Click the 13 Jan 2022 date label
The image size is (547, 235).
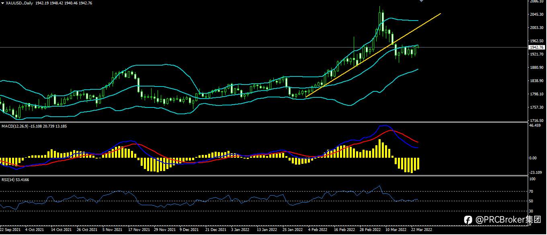(x=267, y=230)
